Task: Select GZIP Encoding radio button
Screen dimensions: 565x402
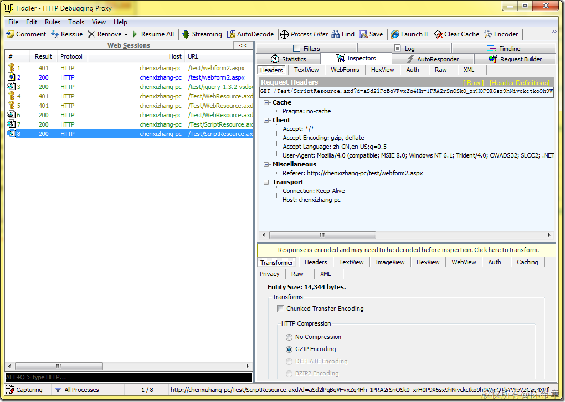Action: click(289, 349)
